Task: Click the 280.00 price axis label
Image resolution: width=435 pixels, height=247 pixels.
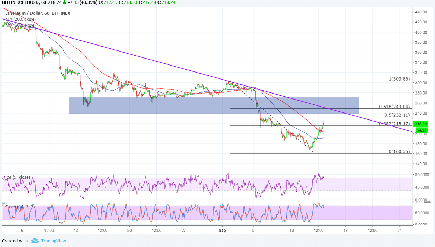Action: (421, 93)
